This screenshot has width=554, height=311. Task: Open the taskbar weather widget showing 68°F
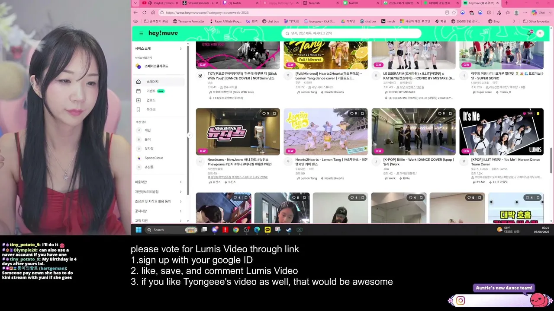(509, 230)
